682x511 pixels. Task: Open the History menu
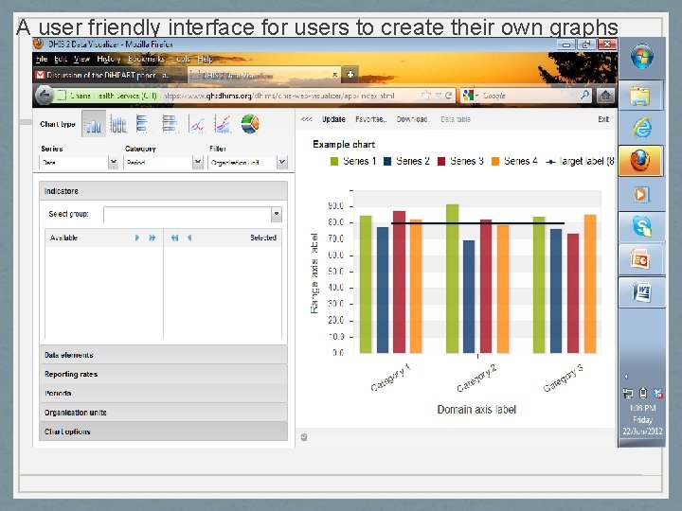(x=108, y=59)
